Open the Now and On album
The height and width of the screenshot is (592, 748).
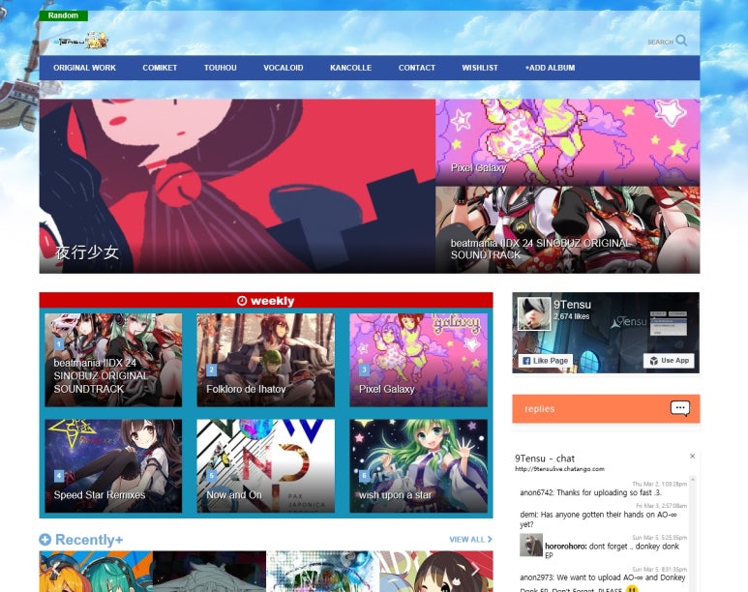click(266, 466)
